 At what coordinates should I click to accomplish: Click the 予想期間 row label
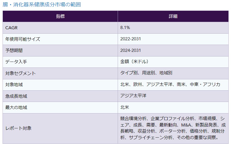click(14, 51)
